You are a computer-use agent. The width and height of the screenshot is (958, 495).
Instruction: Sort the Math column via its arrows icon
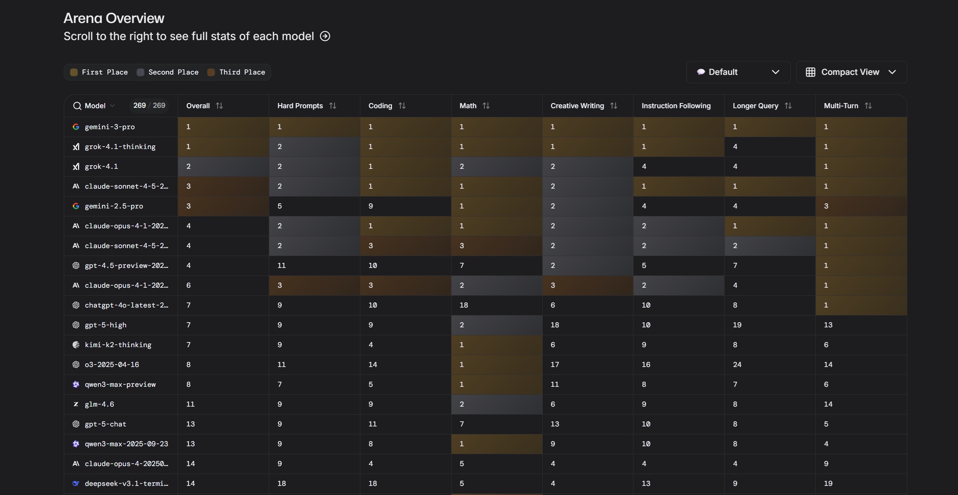(x=486, y=106)
